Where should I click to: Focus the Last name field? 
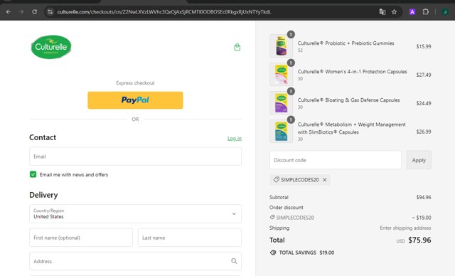(190, 238)
